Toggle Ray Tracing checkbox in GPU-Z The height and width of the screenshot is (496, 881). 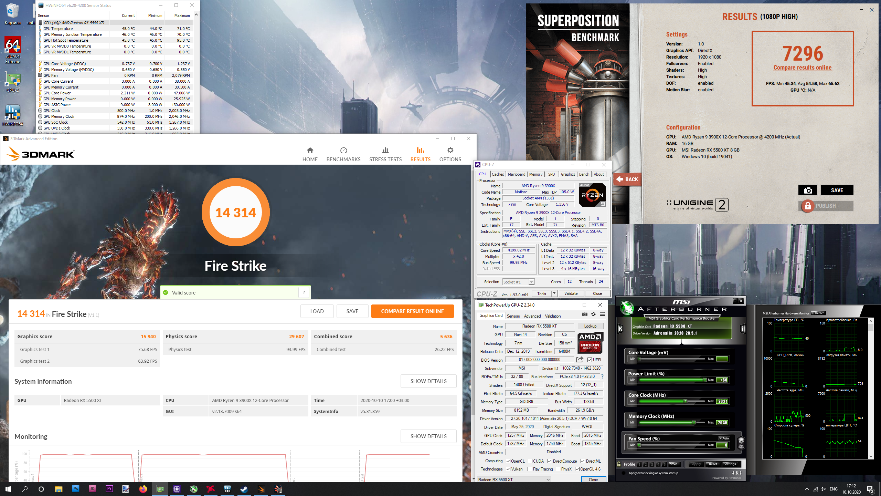pos(530,469)
